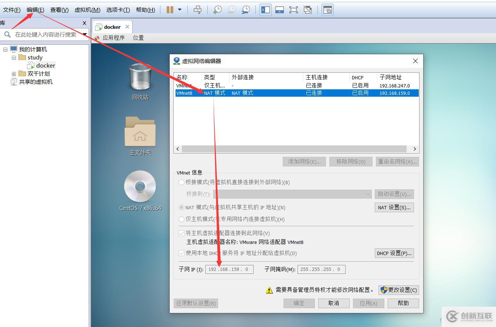Click the 取消 button

point(334,303)
